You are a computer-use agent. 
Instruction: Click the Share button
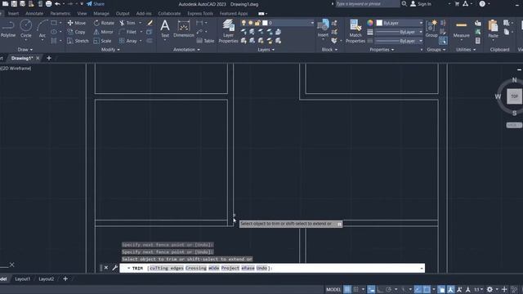coord(96,4)
